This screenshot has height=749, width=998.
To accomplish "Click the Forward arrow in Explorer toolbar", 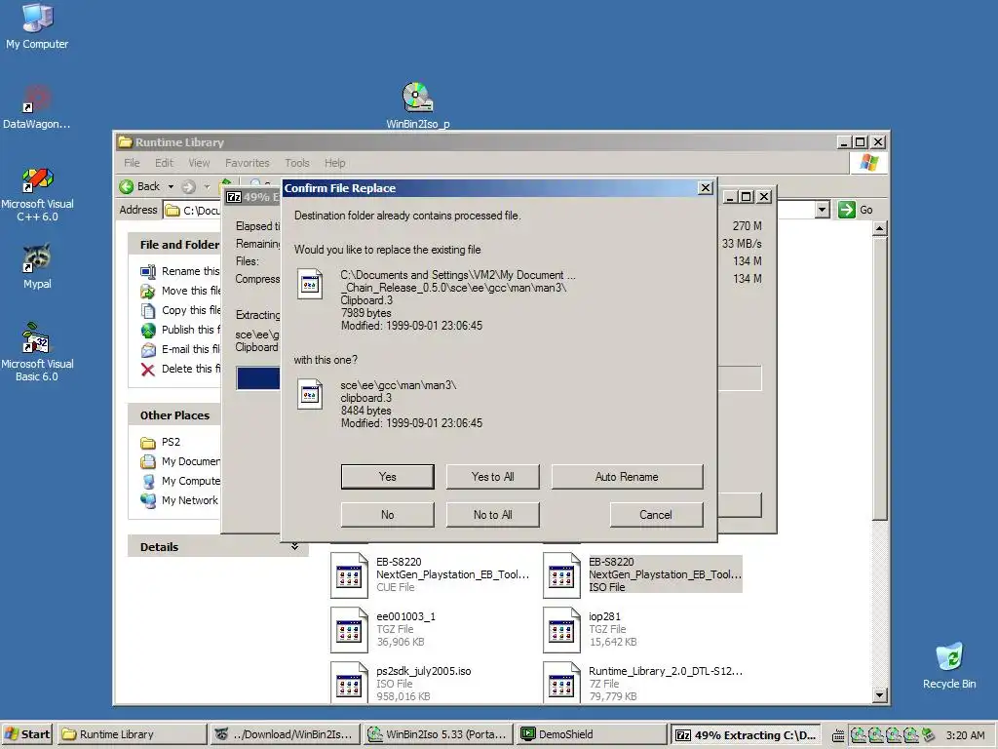I will click(x=188, y=186).
